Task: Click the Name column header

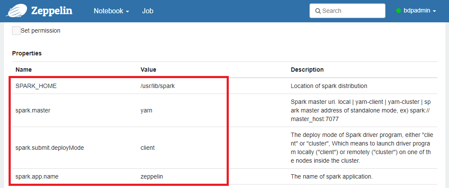Action: (x=24, y=70)
